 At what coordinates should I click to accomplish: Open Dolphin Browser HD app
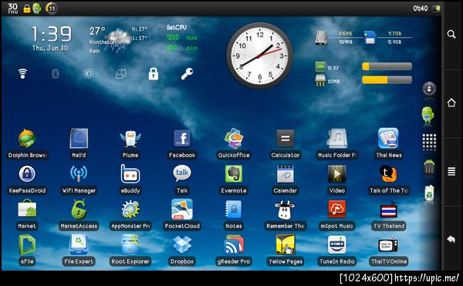(27, 139)
